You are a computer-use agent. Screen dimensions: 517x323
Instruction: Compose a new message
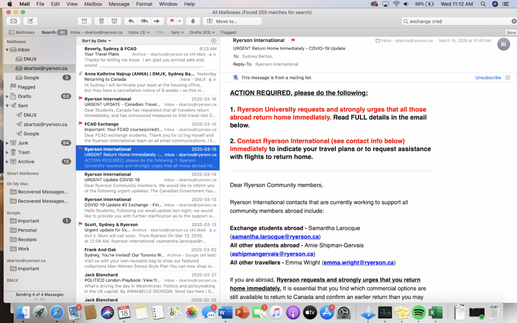pyautogui.click(x=30, y=21)
